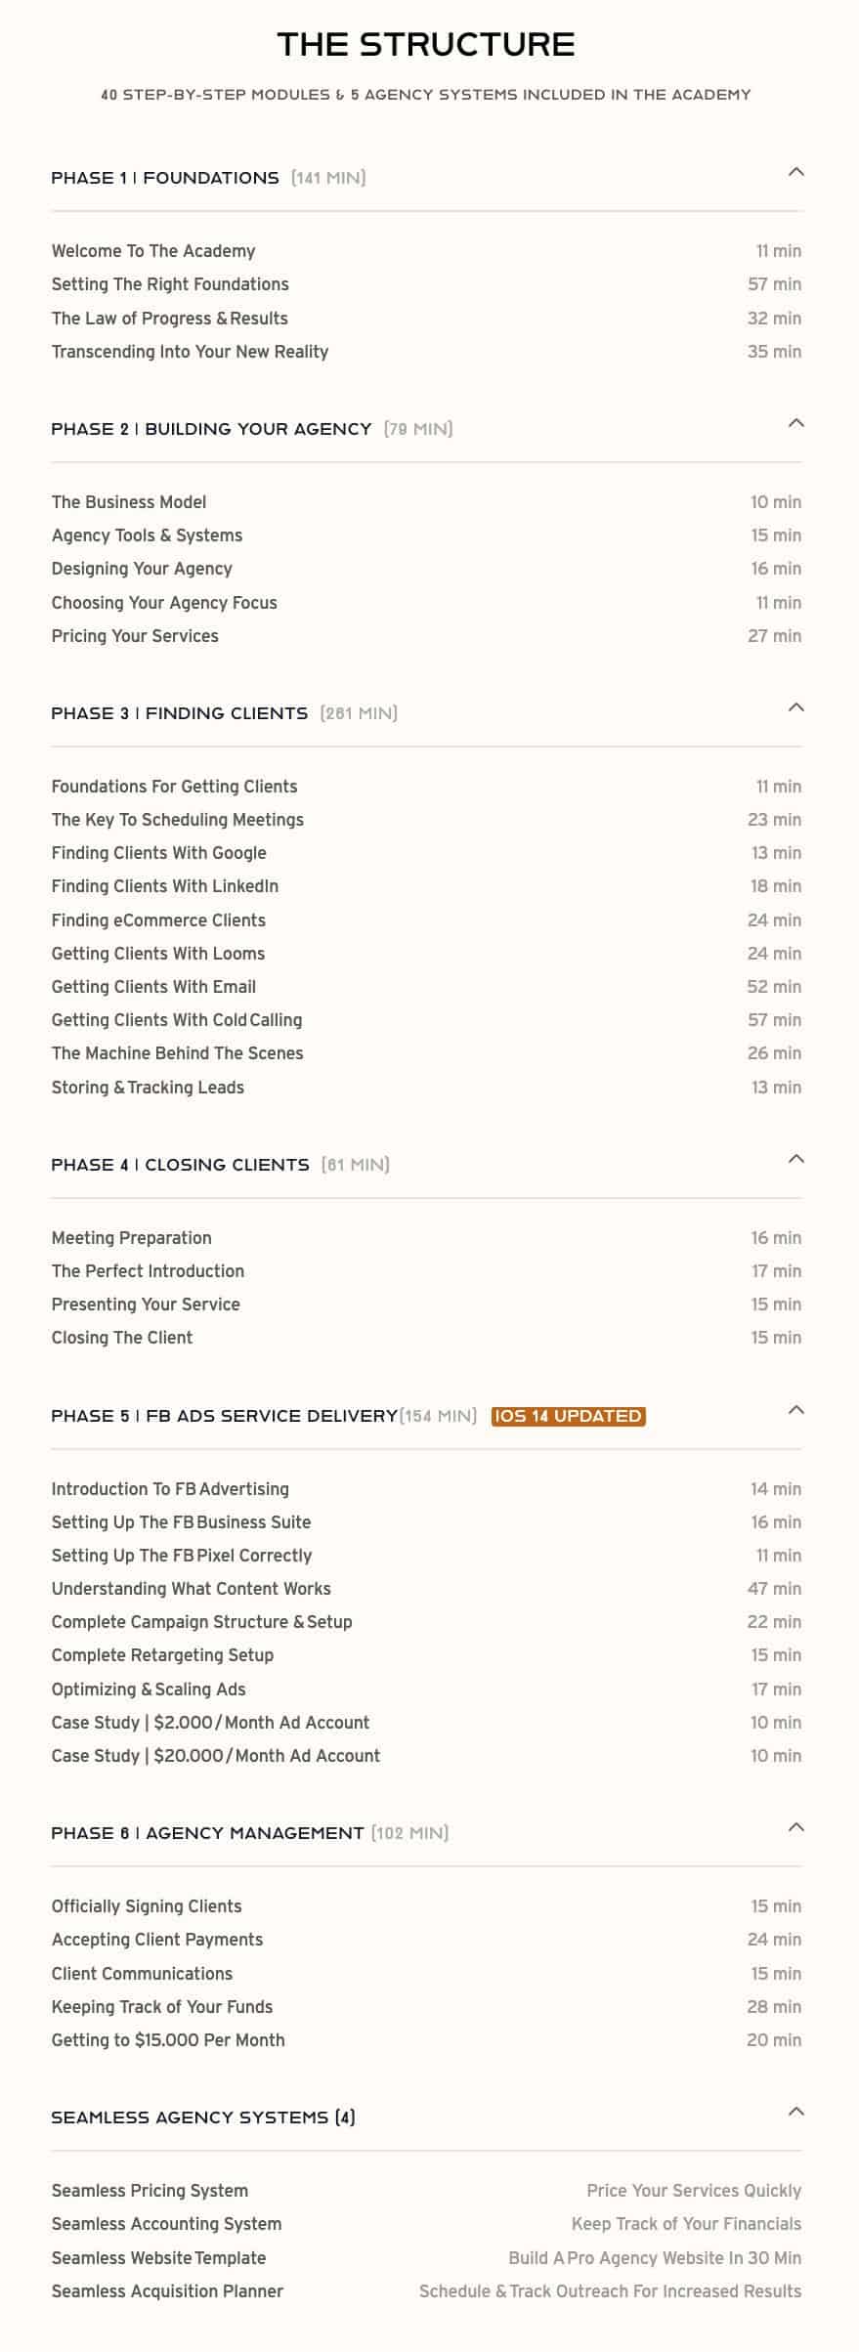
Task: Collapse Phase 6 Agency Management chevron
Action: [x=795, y=1827]
